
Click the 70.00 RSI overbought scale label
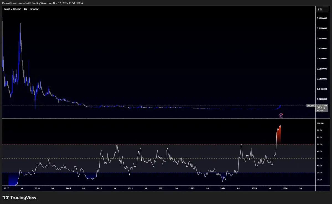(320, 144)
